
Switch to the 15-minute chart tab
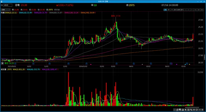[195, 10]
